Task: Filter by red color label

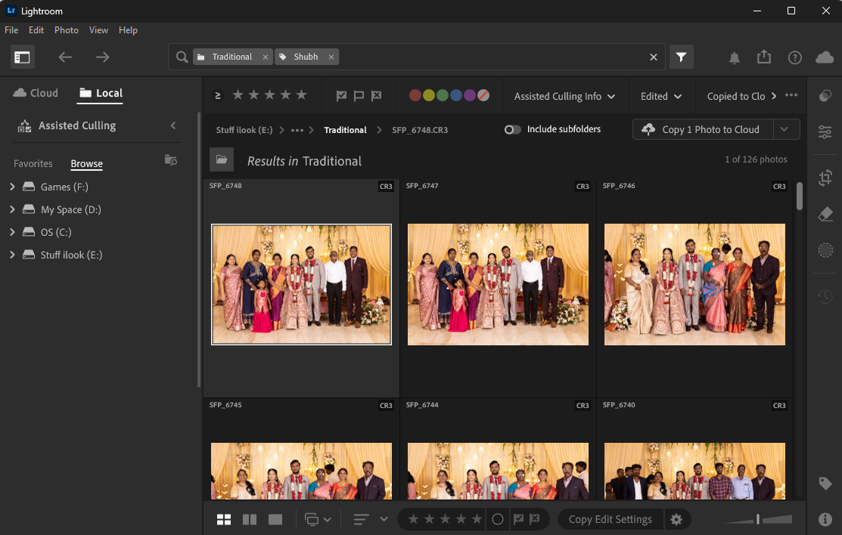Action: click(x=415, y=95)
